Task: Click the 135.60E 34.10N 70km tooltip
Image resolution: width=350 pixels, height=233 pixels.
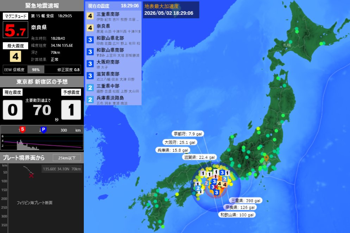Action: [62, 169]
